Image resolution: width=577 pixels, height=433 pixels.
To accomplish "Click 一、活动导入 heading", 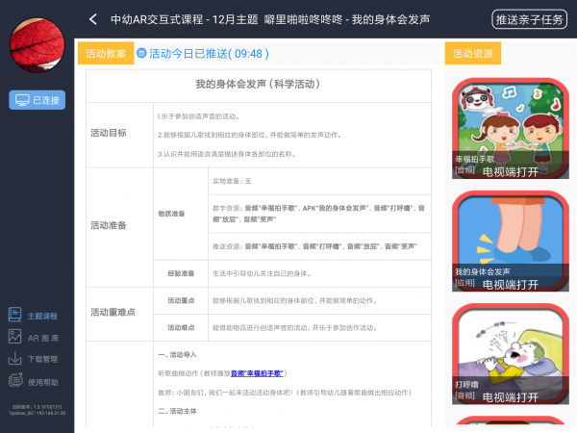I will (177, 355).
